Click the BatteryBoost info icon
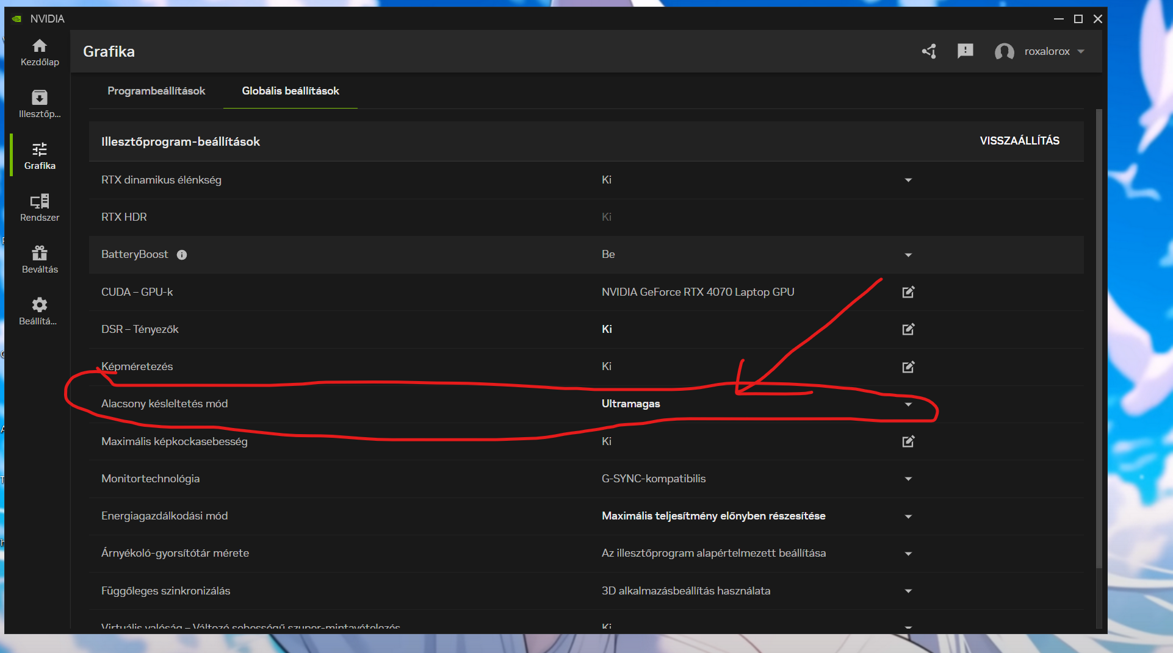This screenshot has height=653, width=1173. coord(182,255)
